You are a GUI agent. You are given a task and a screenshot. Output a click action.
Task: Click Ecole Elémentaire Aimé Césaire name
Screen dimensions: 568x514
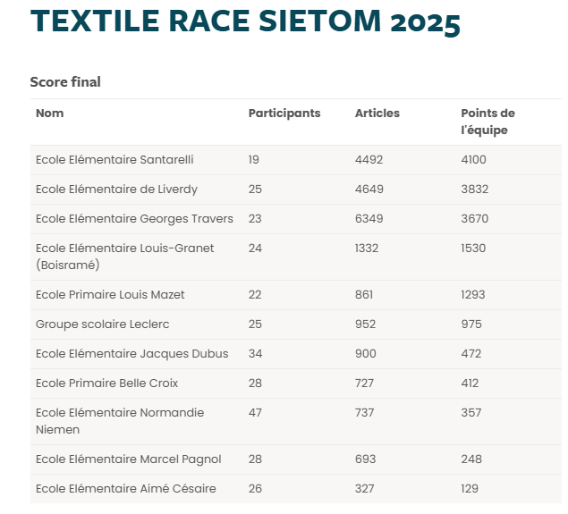pos(126,489)
